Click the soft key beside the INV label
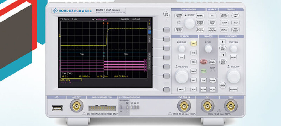This screenshot has height=126, width=281. click(x=166, y=66)
